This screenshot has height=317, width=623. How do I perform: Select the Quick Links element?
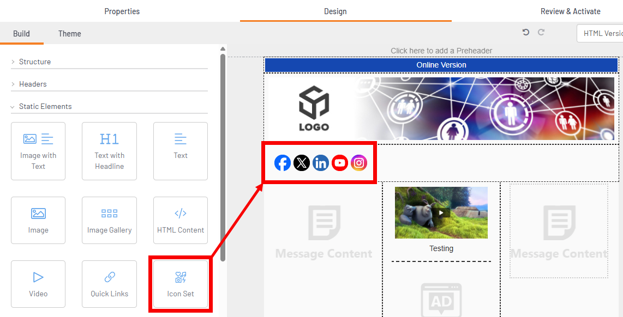tap(109, 285)
